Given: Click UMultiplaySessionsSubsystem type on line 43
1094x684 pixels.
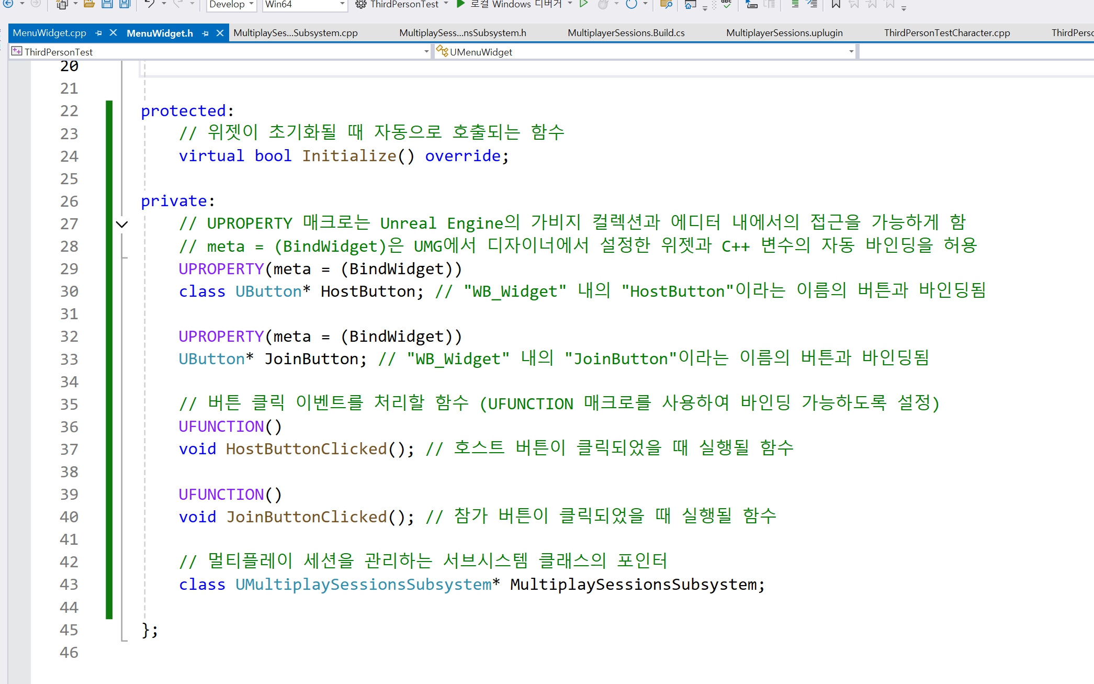Looking at the screenshot, I should click(363, 585).
